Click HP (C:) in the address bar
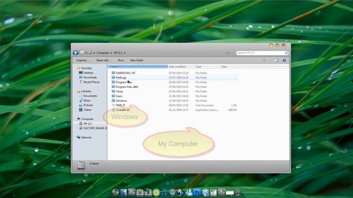Viewport: 353px width, 198px height. pos(117,53)
